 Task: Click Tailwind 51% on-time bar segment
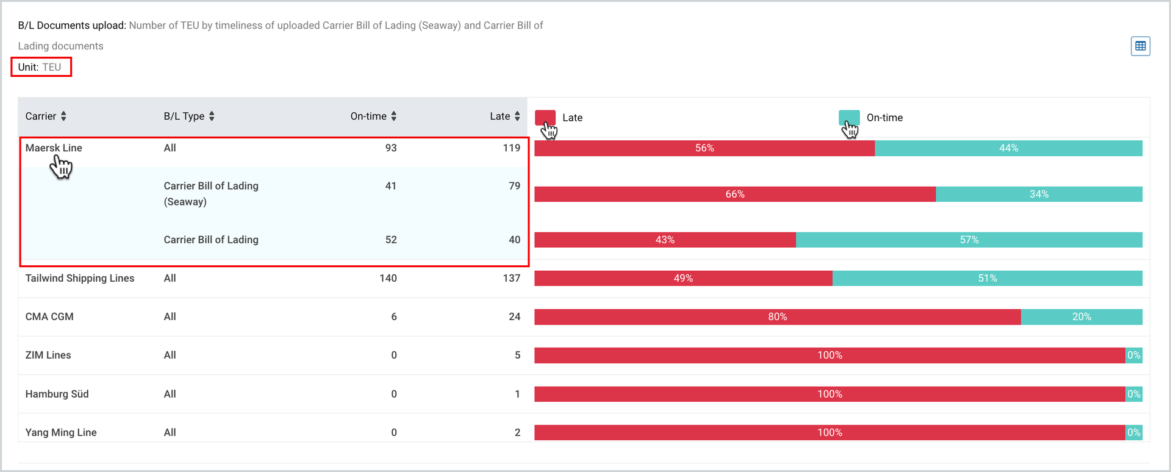pos(987,278)
